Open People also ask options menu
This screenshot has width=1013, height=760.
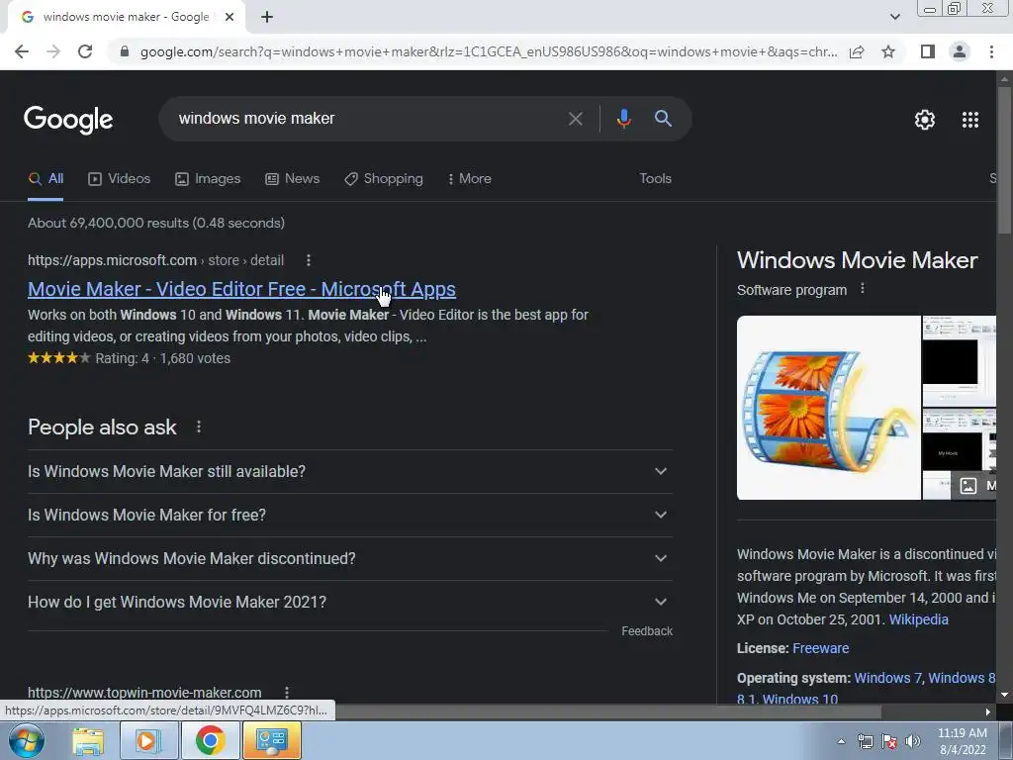click(x=198, y=427)
